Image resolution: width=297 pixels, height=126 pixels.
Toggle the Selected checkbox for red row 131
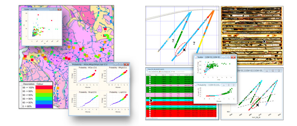tap(150, 115)
